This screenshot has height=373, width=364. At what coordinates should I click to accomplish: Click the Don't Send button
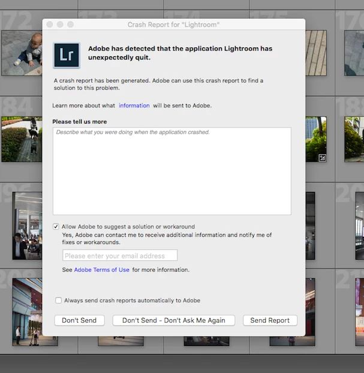click(x=79, y=320)
